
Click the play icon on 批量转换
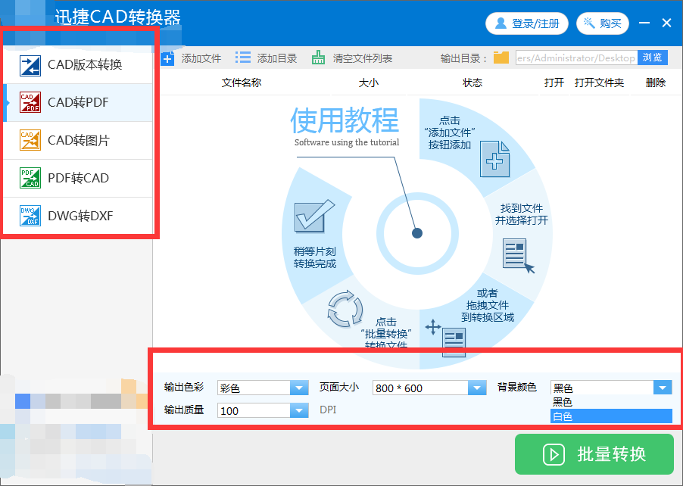pyautogui.click(x=554, y=454)
